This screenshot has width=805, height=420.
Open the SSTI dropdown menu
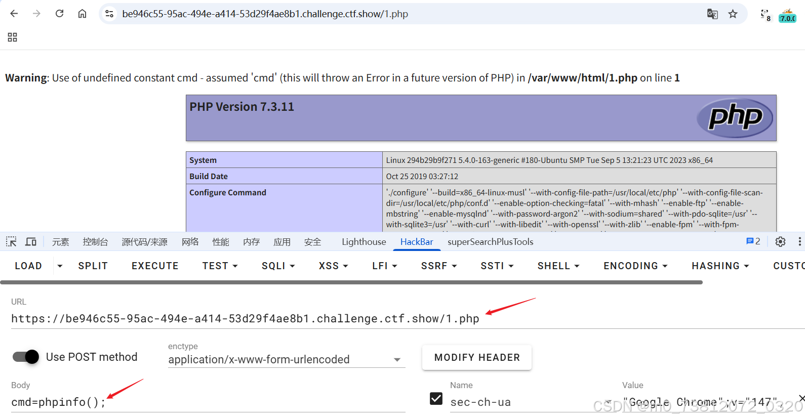[x=497, y=266]
